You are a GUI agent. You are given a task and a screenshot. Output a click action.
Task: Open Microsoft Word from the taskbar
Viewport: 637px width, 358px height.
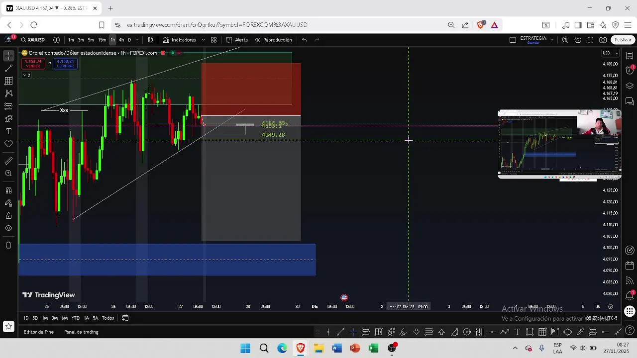coord(337,348)
